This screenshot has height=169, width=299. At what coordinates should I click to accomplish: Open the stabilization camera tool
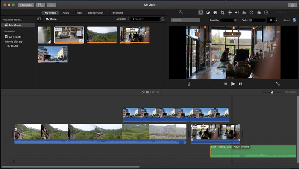point(230,12)
